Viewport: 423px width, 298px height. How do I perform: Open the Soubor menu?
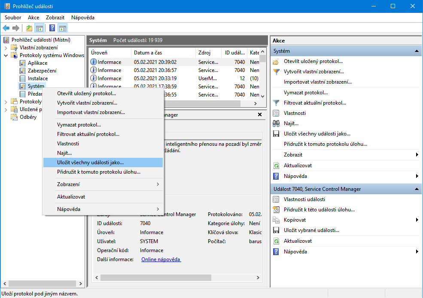[x=13, y=18]
